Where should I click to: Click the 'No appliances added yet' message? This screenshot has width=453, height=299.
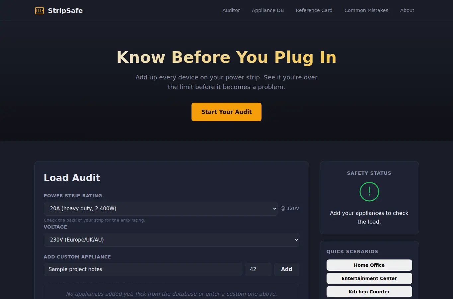pyautogui.click(x=171, y=294)
